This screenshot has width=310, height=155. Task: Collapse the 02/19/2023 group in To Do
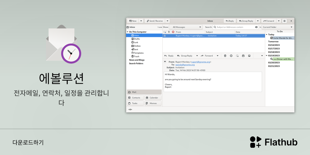point(267,56)
